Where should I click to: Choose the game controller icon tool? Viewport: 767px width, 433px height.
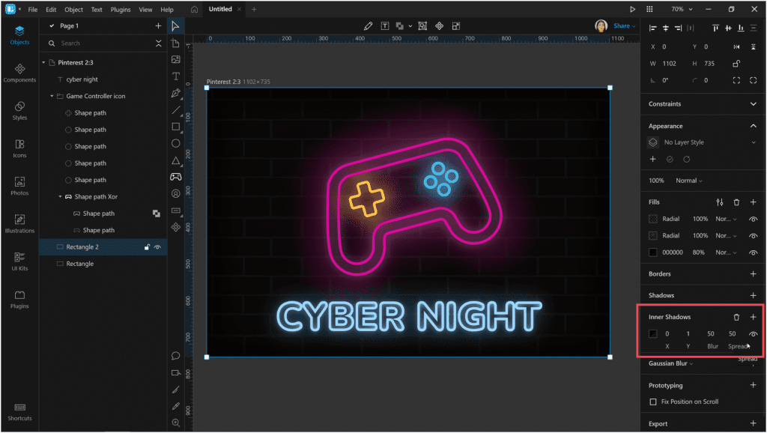point(175,177)
